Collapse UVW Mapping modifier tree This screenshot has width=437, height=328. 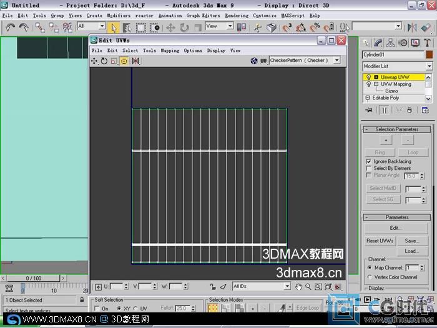pyautogui.click(x=376, y=84)
